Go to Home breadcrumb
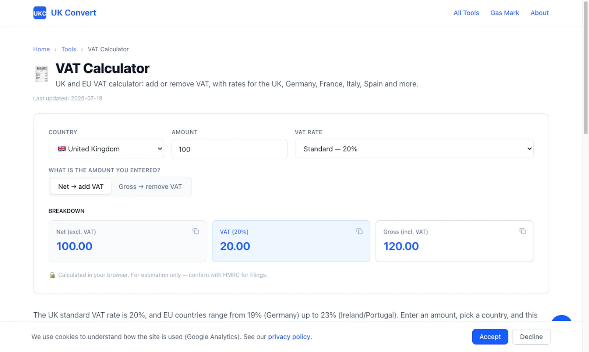 pyautogui.click(x=41, y=49)
